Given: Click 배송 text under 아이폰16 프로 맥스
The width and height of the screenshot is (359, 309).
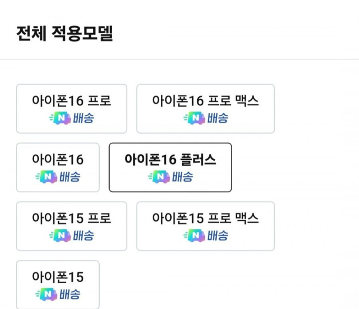Looking at the screenshot, I should [218, 118].
